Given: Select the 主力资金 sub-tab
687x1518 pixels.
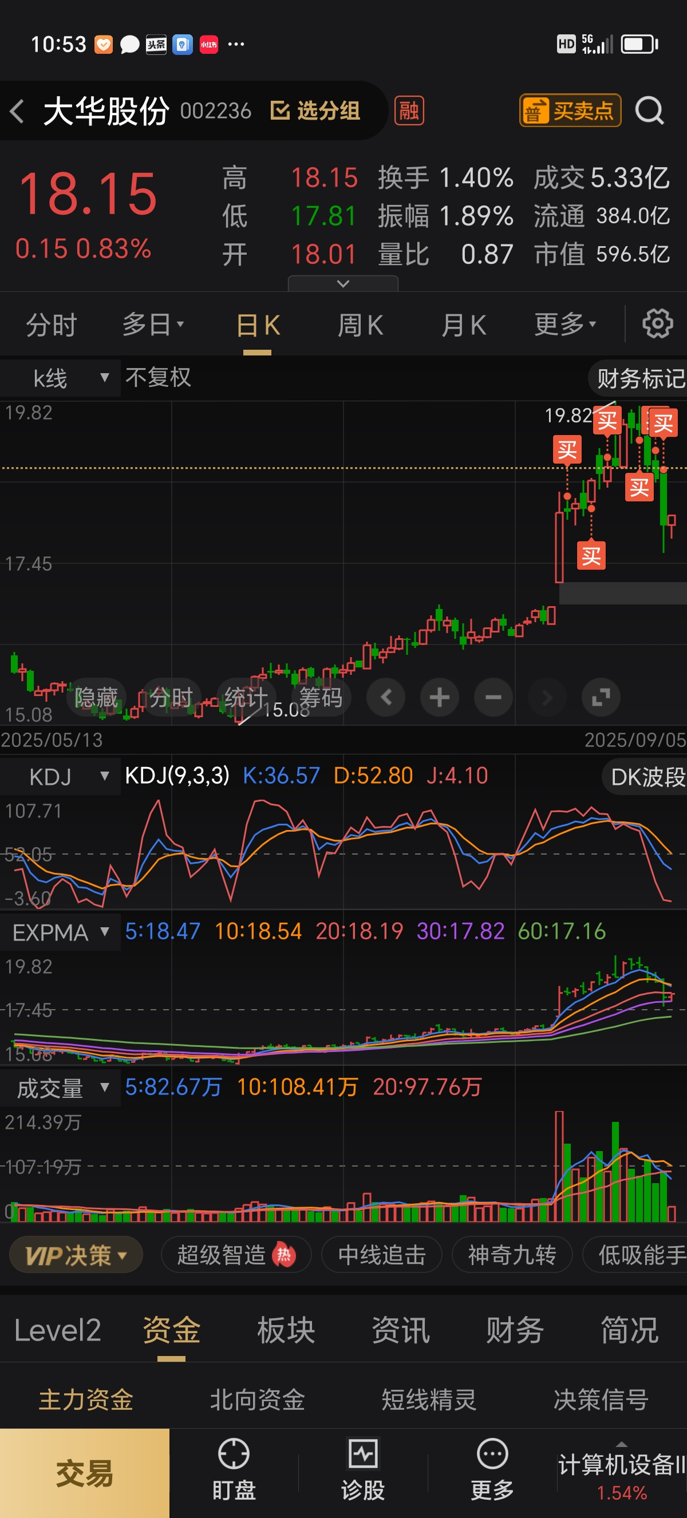Looking at the screenshot, I should click(x=86, y=1400).
